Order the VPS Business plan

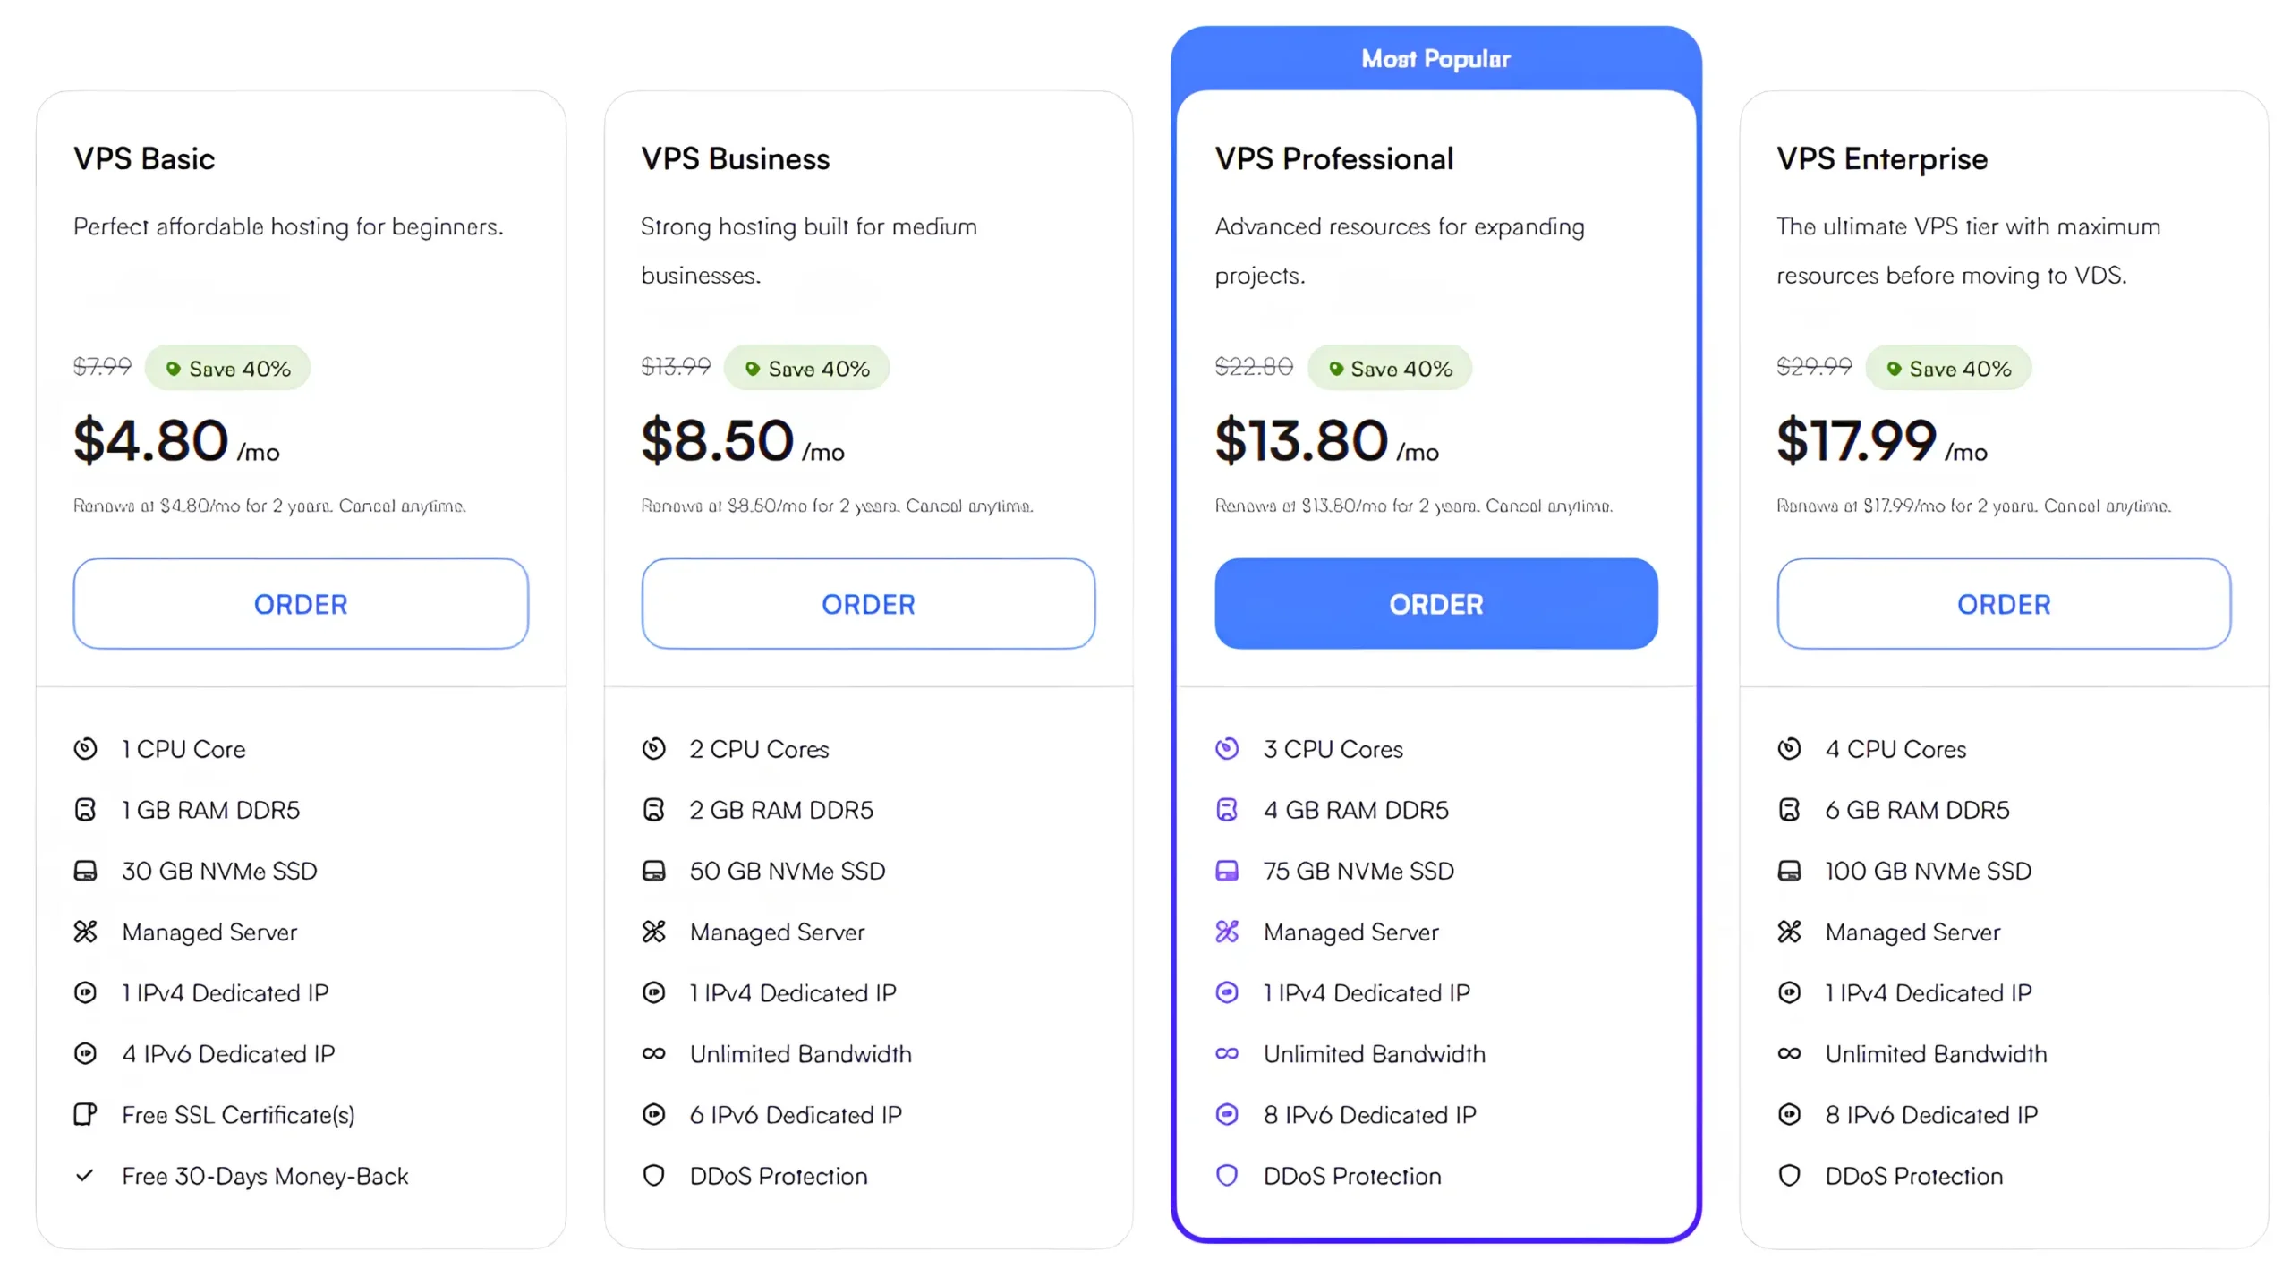867,604
